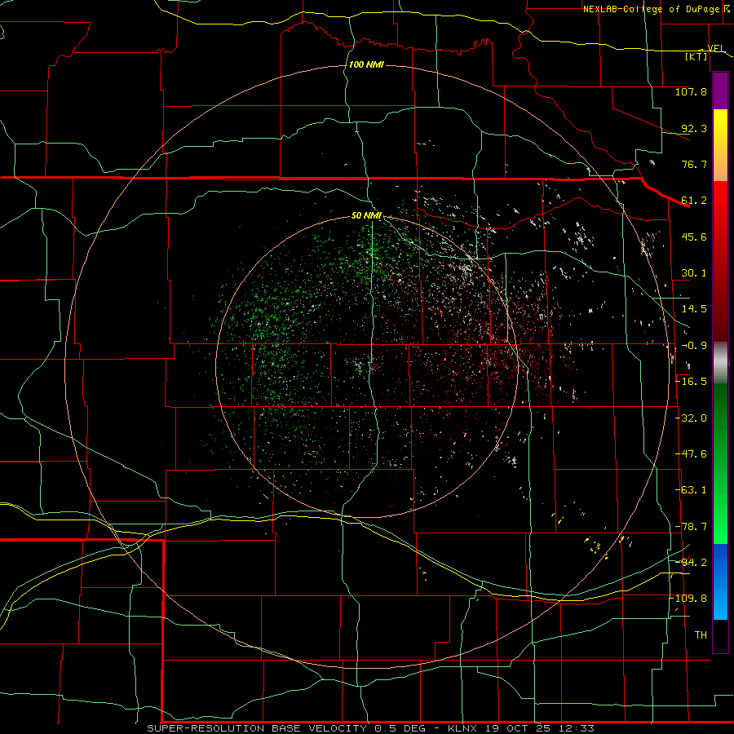Click the -78.7 scale value

(x=691, y=527)
